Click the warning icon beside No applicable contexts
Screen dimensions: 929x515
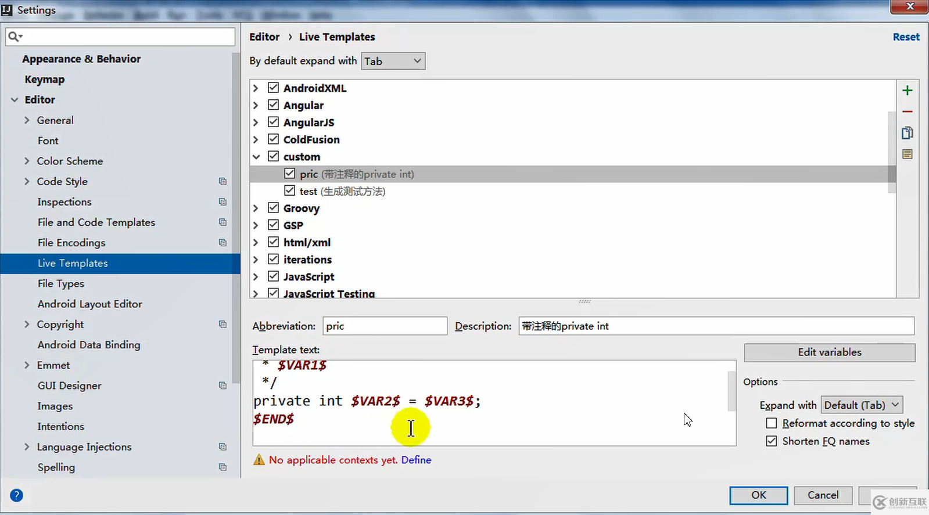(x=259, y=460)
